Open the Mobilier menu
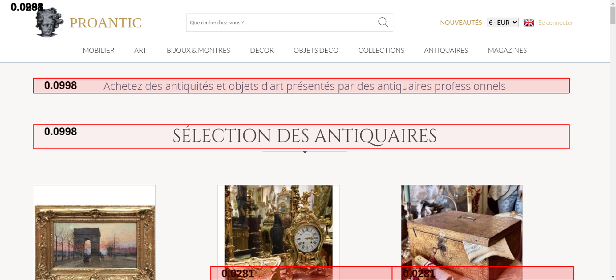Screen dimensions: 616x280 pos(99,50)
